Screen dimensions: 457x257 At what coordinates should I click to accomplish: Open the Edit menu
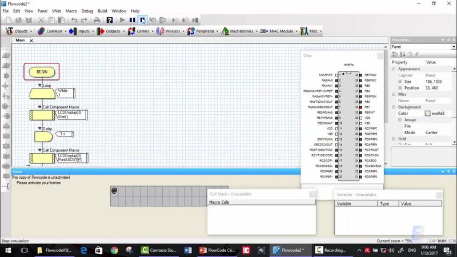click(x=17, y=11)
